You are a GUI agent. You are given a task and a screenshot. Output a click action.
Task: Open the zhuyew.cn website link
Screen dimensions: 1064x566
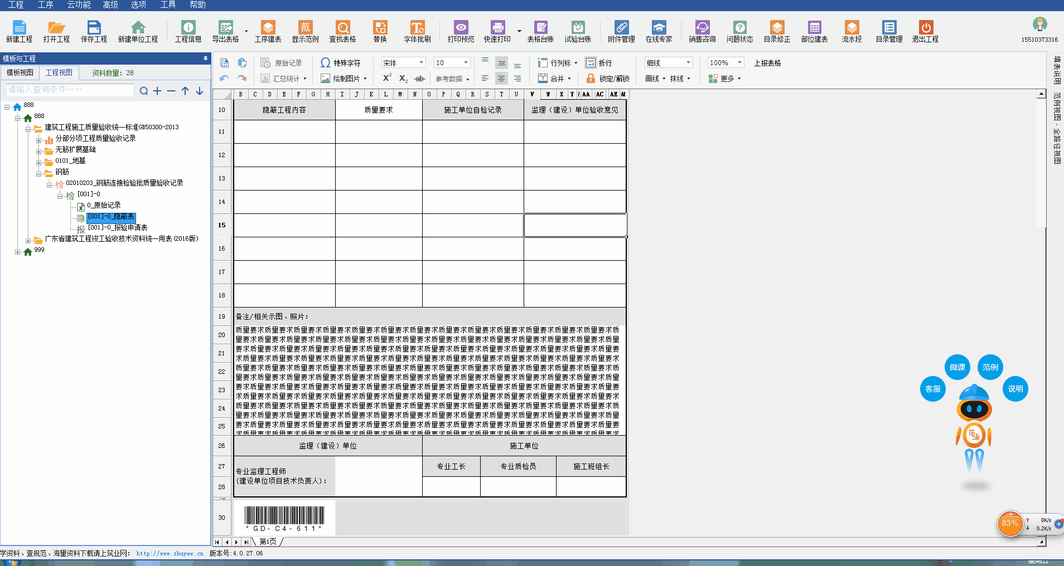(170, 553)
